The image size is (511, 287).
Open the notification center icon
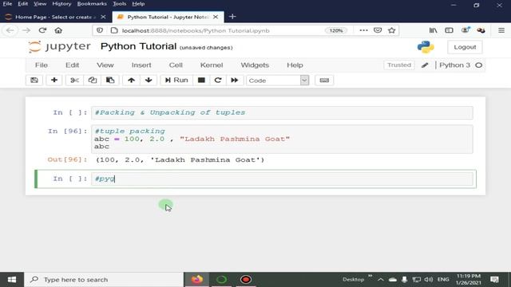click(x=494, y=280)
